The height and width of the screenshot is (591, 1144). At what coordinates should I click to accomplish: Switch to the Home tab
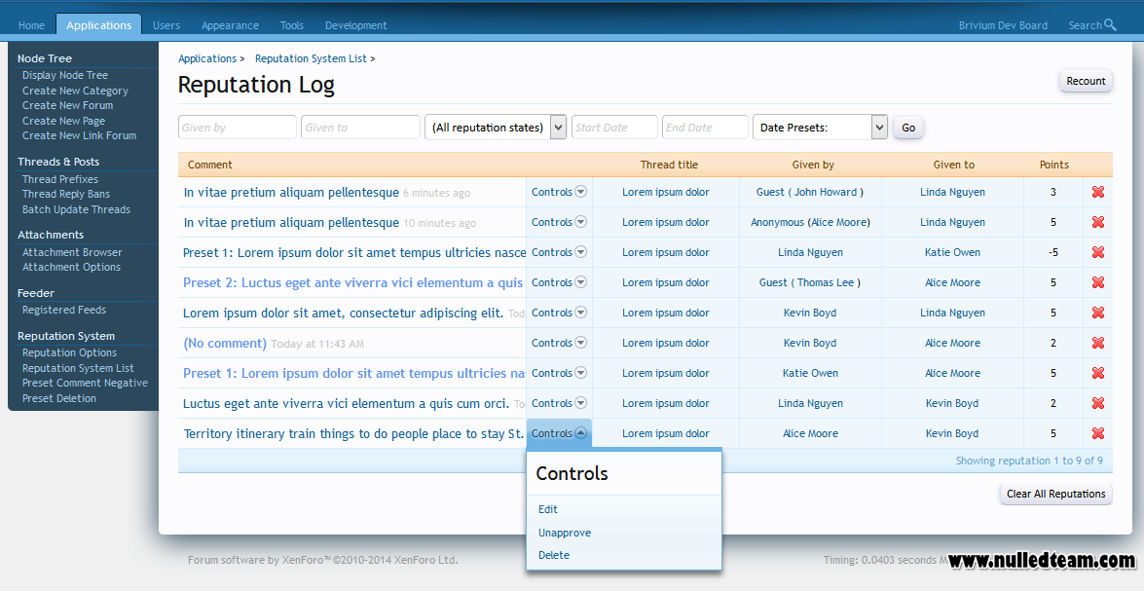click(31, 24)
